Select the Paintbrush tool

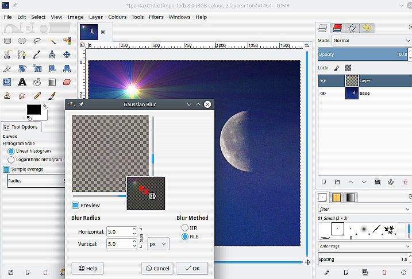click(52, 96)
